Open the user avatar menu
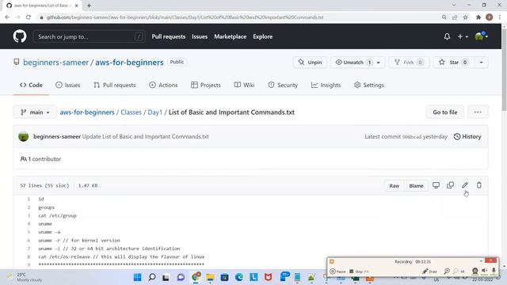 (x=482, y=36)
